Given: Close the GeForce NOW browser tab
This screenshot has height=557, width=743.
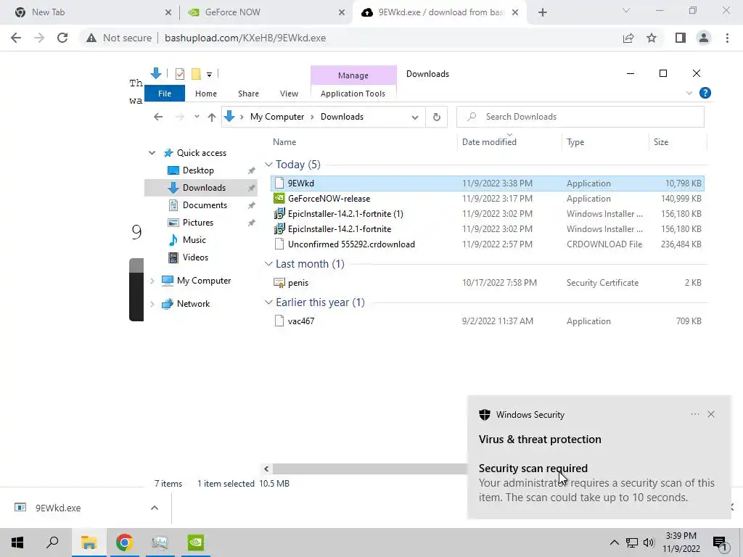Looking at the screenshot, I should click(x=342, y=13).
